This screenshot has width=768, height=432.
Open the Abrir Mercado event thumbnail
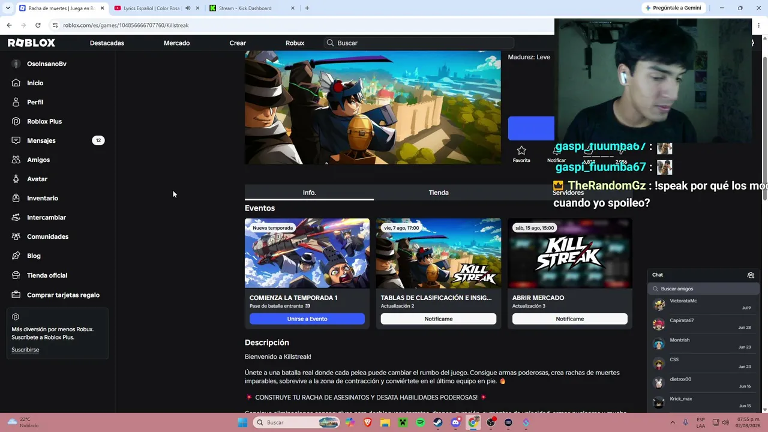pos(570,253)
